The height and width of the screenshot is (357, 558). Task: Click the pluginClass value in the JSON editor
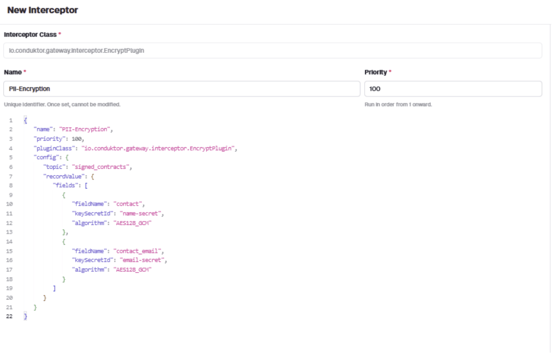tap(158, 148)
